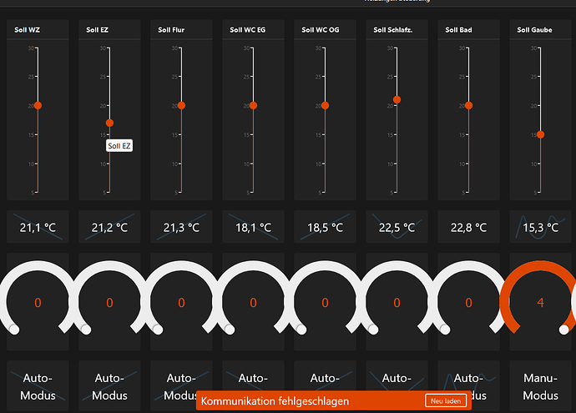Open the 18,1 °C temperature tile
The height and width of the screenshot is (413, 576).
coord(253,227)
